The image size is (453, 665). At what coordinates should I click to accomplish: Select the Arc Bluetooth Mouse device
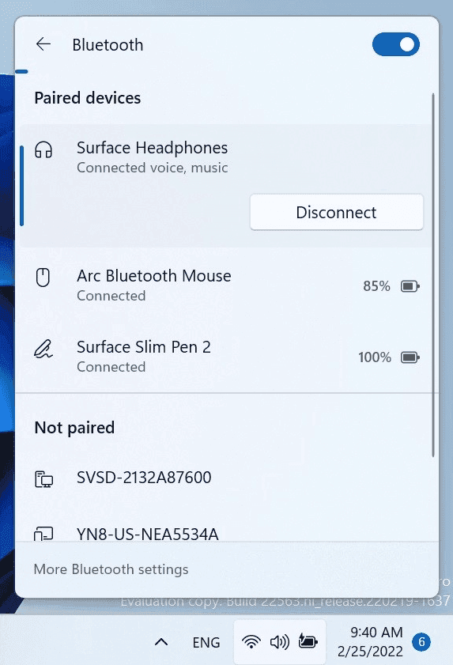point(225,285)
